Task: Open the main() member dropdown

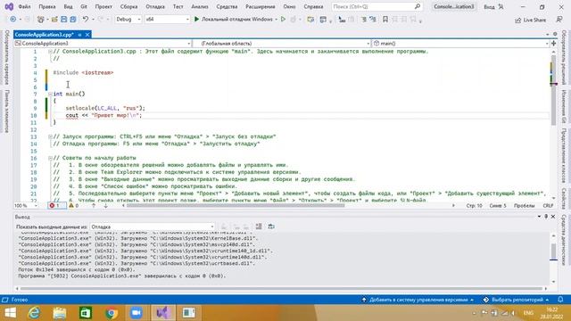Action: [460, 44]
